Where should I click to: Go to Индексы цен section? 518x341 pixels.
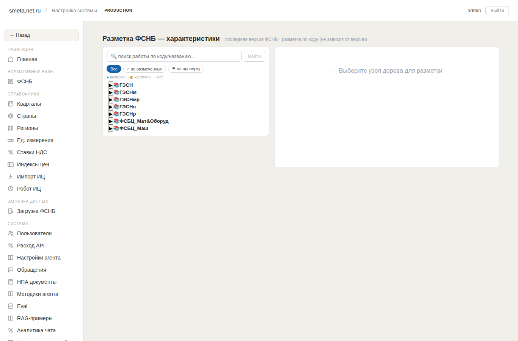[41, 164]
